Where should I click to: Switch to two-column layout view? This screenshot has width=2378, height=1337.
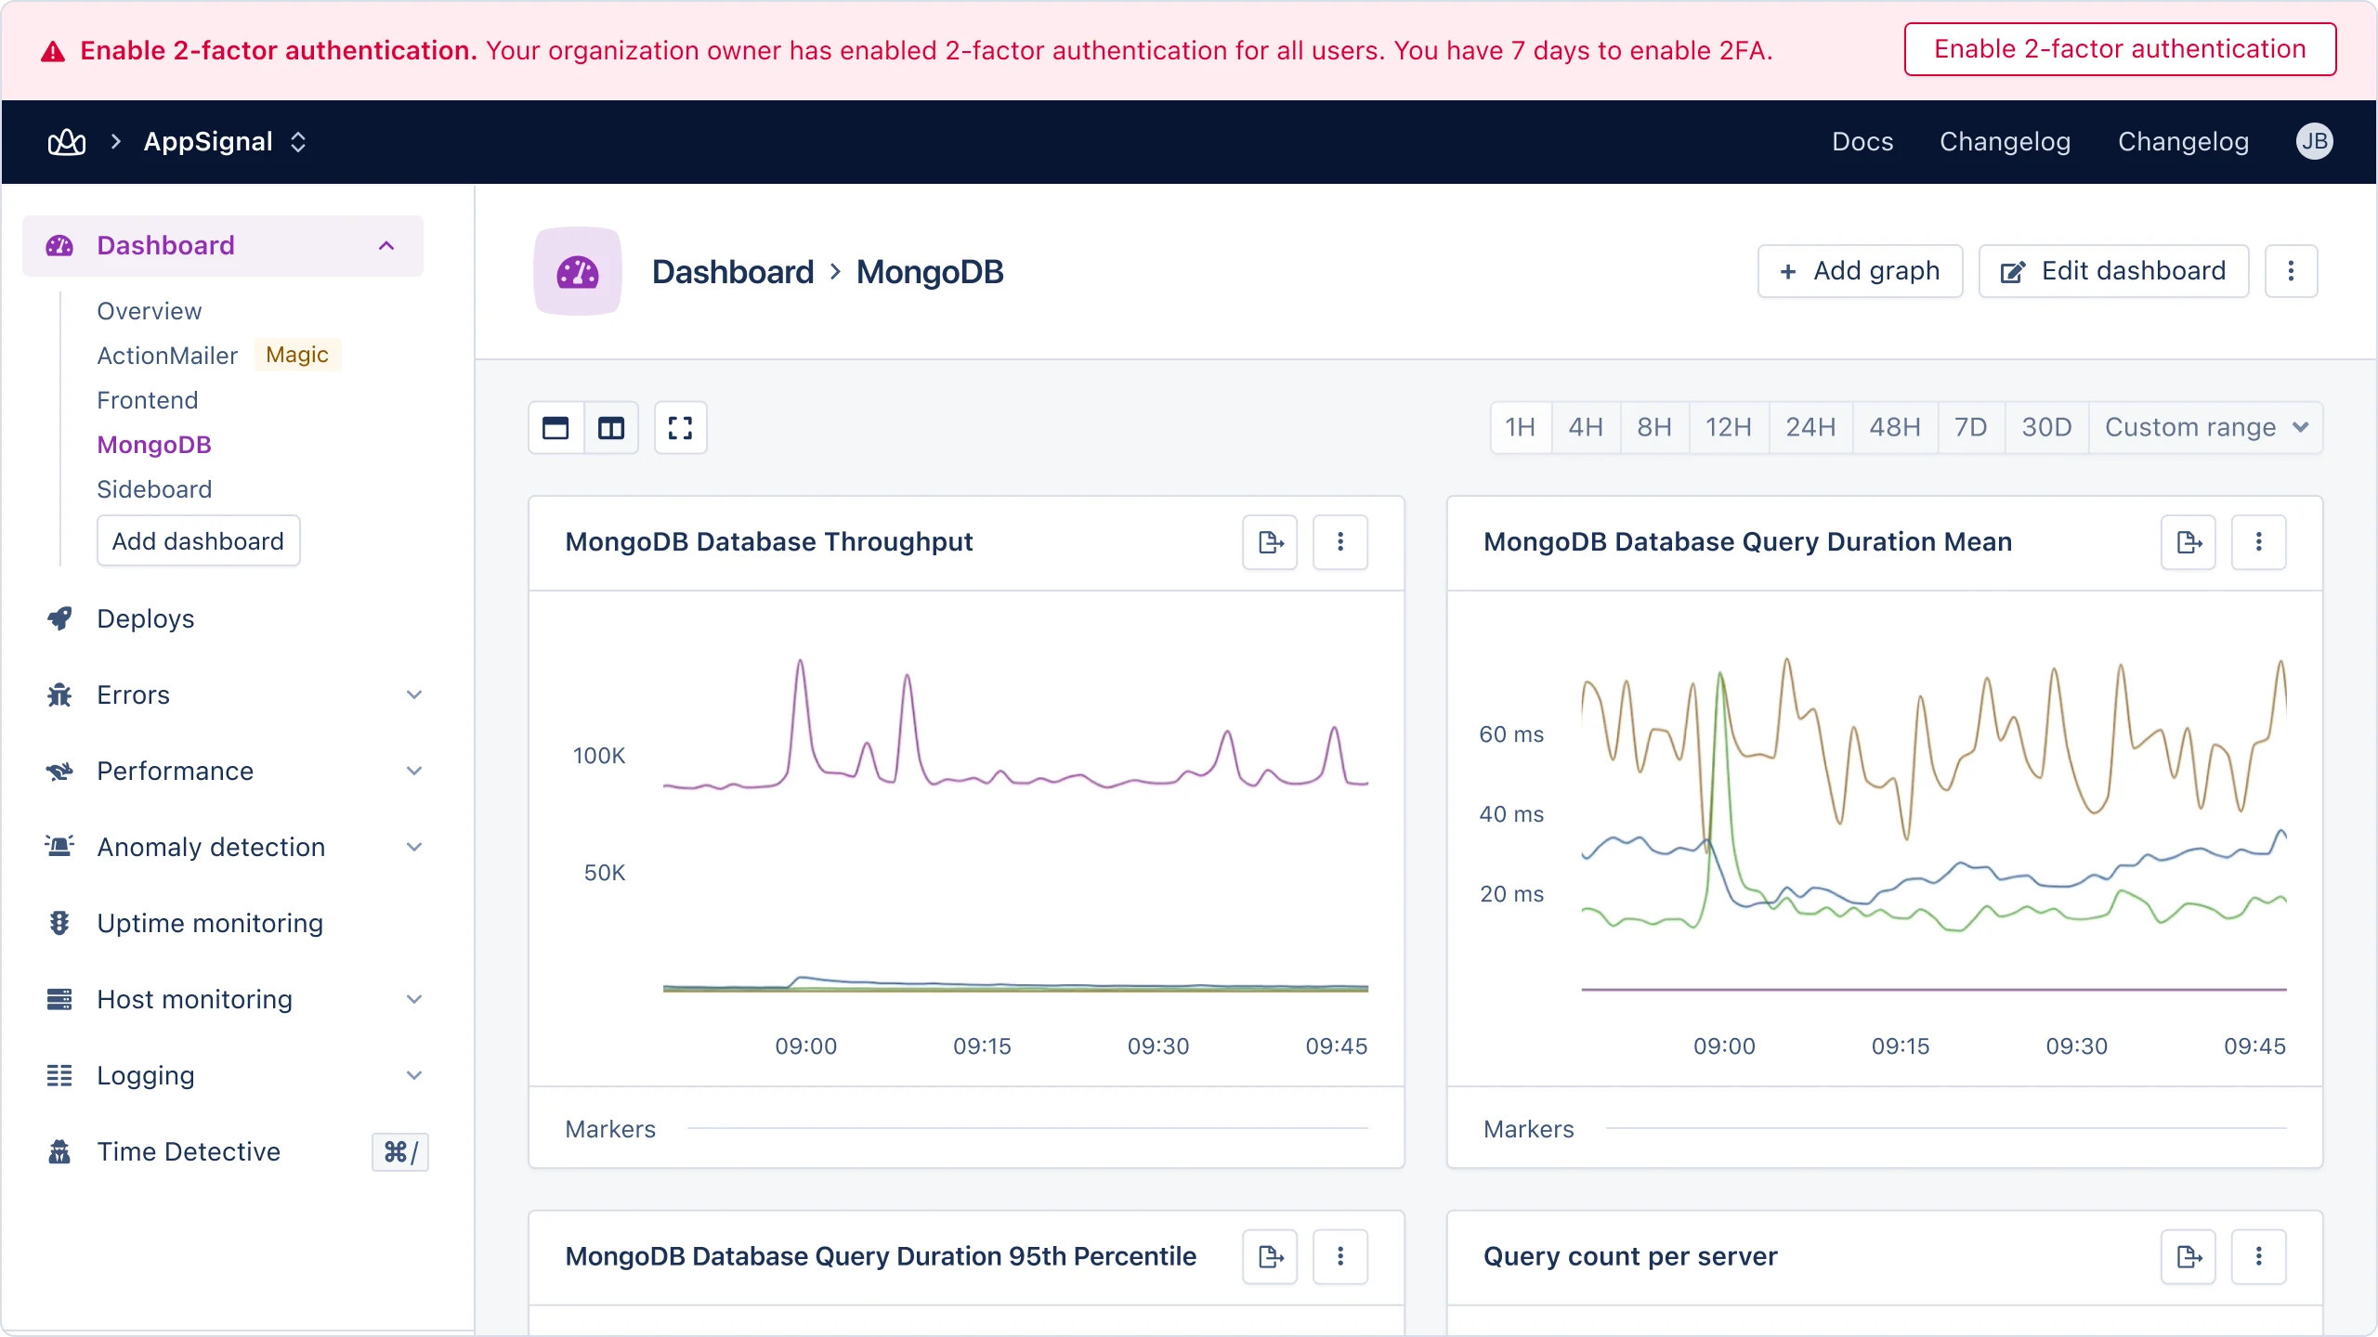click(611, 428)
